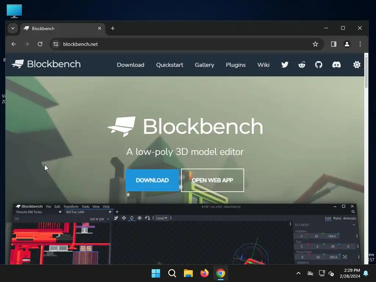Image resolution: width=376 pixels, height=282 pixels.
Task: Click the blue DOWNLOAD button
Action: (x=152, y=180)
